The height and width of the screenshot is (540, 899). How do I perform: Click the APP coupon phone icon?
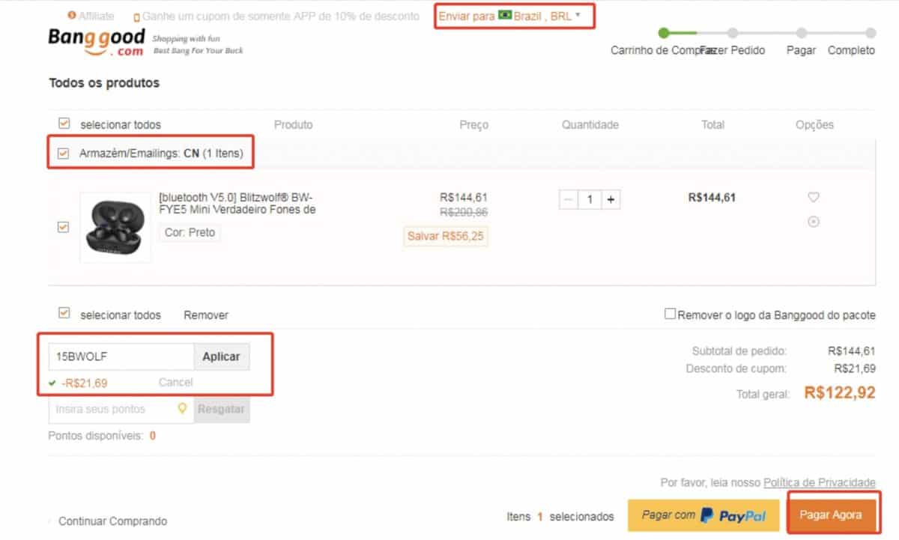(136, 16)
